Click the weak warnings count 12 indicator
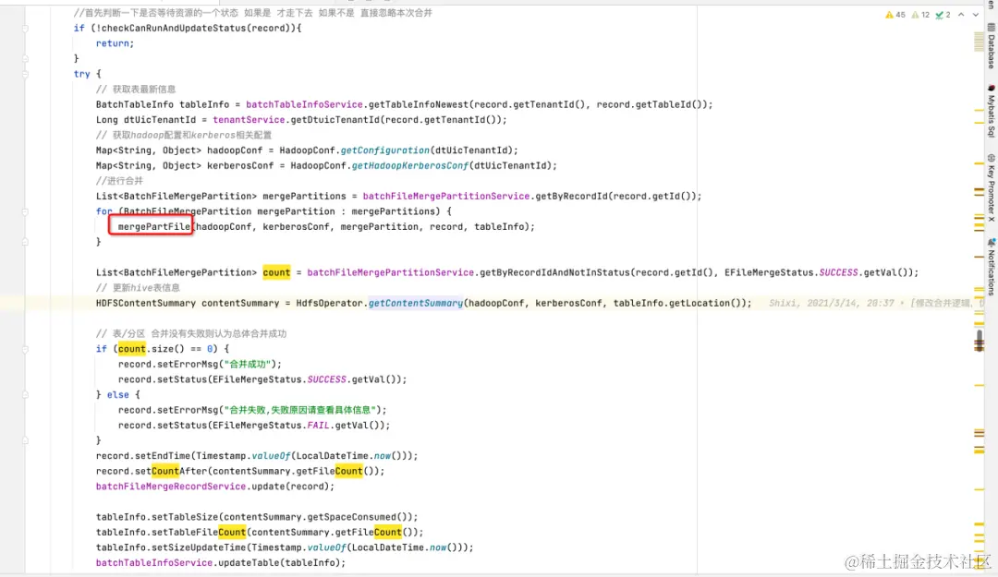 click(x=920, y=15)
